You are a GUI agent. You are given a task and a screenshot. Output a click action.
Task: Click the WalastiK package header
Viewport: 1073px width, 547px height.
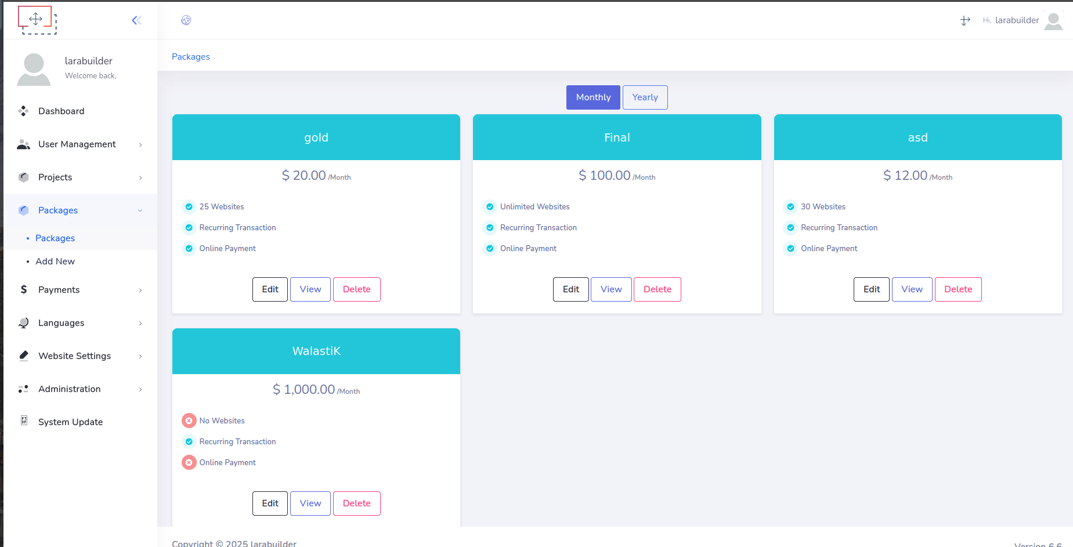point(316,352)
